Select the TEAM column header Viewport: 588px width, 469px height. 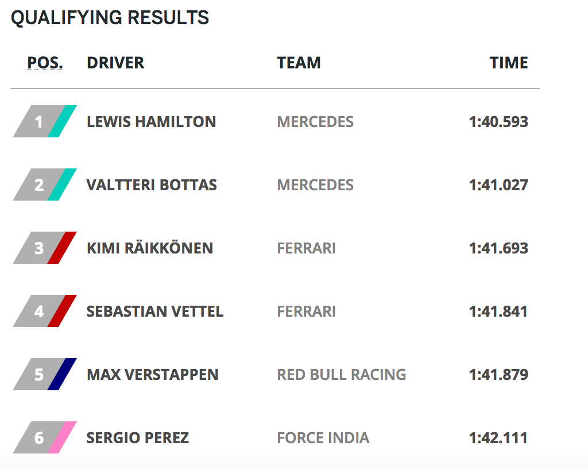tap(299, 62)
